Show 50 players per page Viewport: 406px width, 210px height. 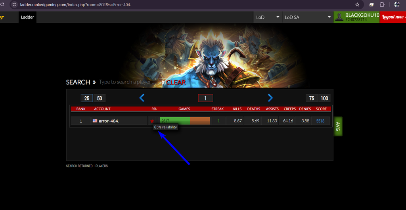100,98
